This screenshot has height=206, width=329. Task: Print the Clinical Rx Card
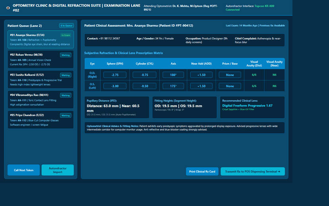pos(202,171)
